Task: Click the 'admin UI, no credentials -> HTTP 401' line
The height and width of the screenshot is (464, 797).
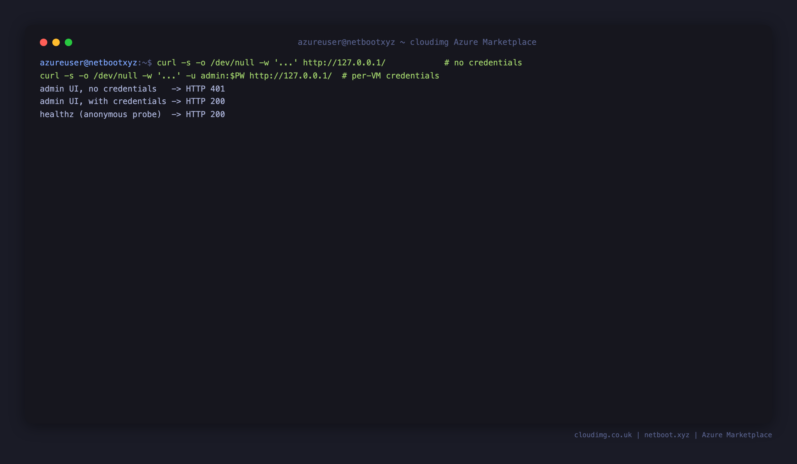Action: click(x=132, y=88)
